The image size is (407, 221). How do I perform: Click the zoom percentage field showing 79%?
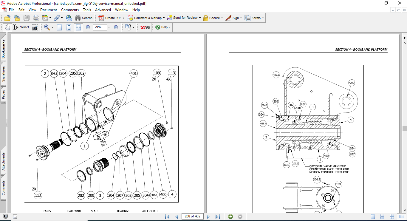click(x=100, y=27)
